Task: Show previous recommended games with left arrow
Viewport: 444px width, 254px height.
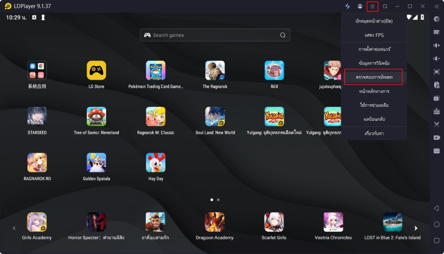Action: click(14, 228)
